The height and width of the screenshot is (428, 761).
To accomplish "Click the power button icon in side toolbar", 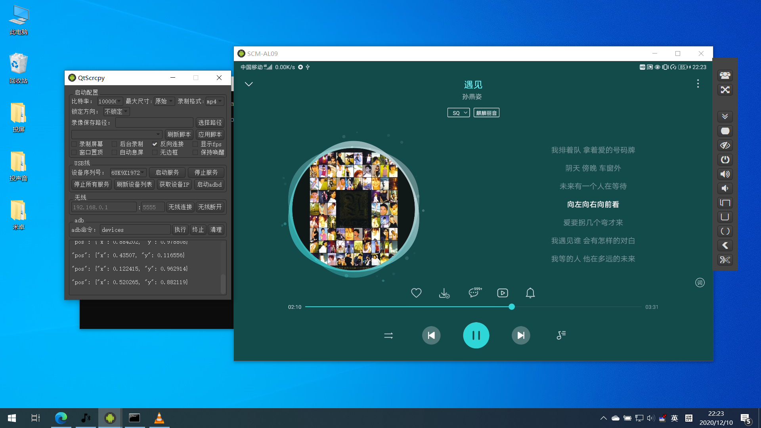I will 725,160.
